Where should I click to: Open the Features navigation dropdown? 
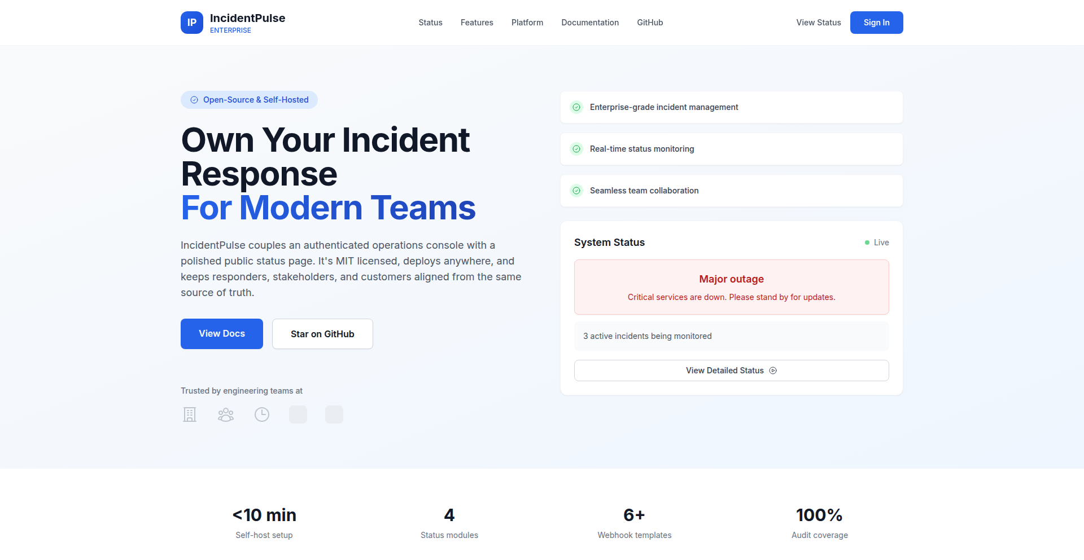477,23
